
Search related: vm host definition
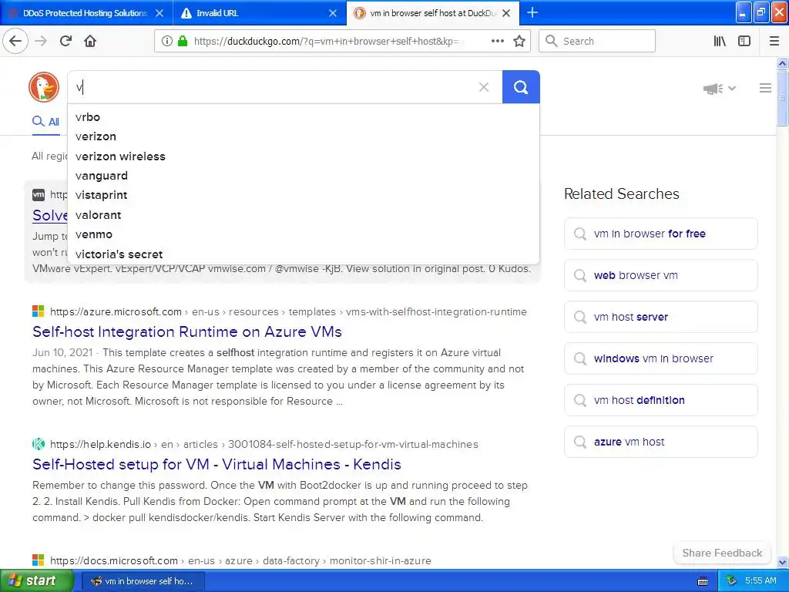(660, 400)
